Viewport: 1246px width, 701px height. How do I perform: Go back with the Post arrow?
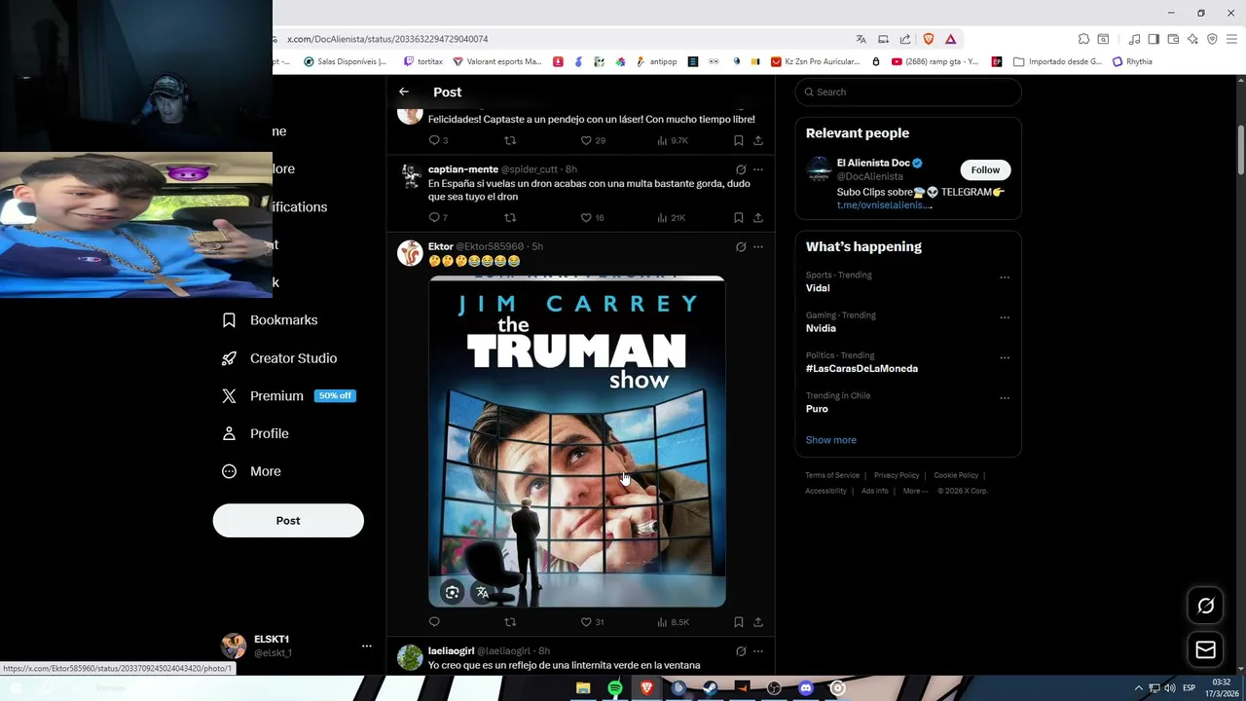[x=404, y=92]
